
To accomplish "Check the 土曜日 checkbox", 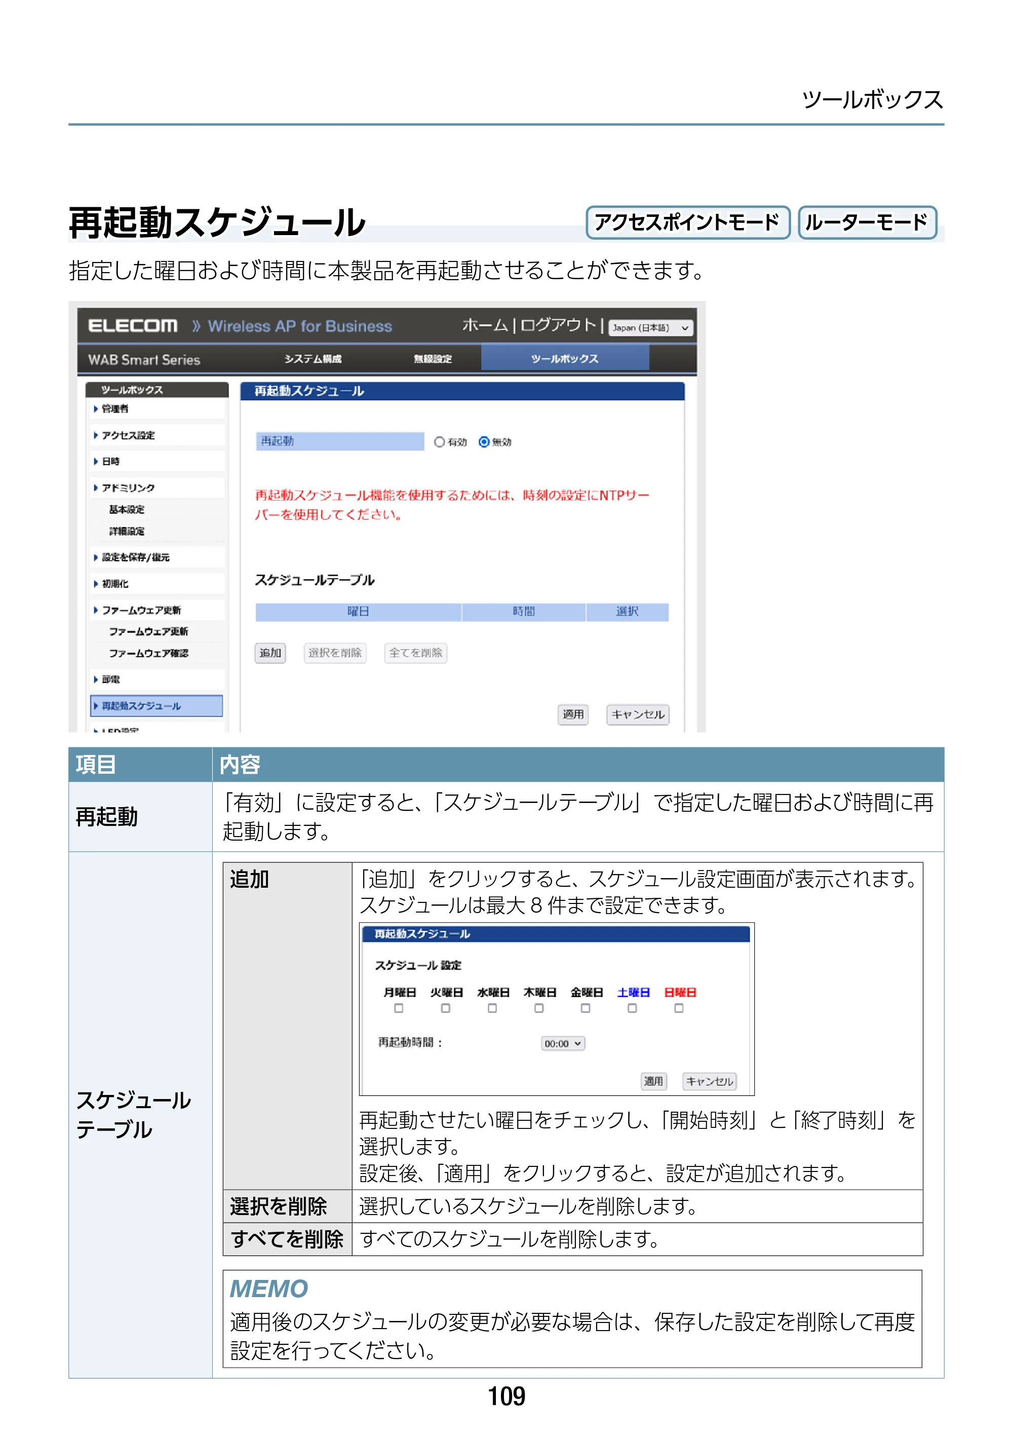I will click(632, 1008).
